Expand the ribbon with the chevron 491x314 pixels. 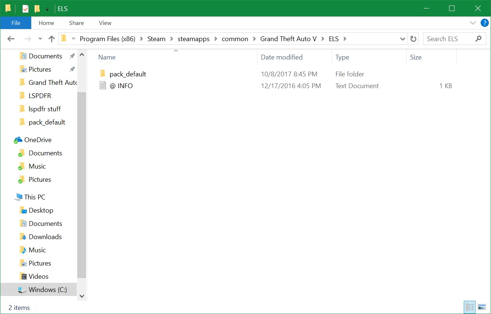[473, 23]
